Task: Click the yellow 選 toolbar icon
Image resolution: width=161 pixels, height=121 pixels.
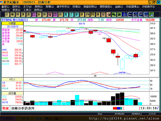Action: pos(28,15)
